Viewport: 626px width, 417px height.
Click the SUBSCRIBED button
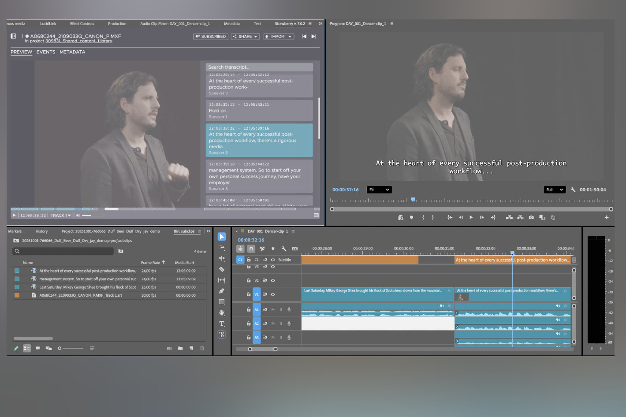(x=211, y=37)
